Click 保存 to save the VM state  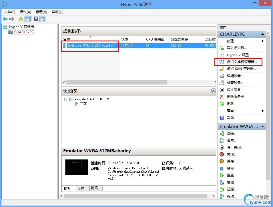(230, 161)
